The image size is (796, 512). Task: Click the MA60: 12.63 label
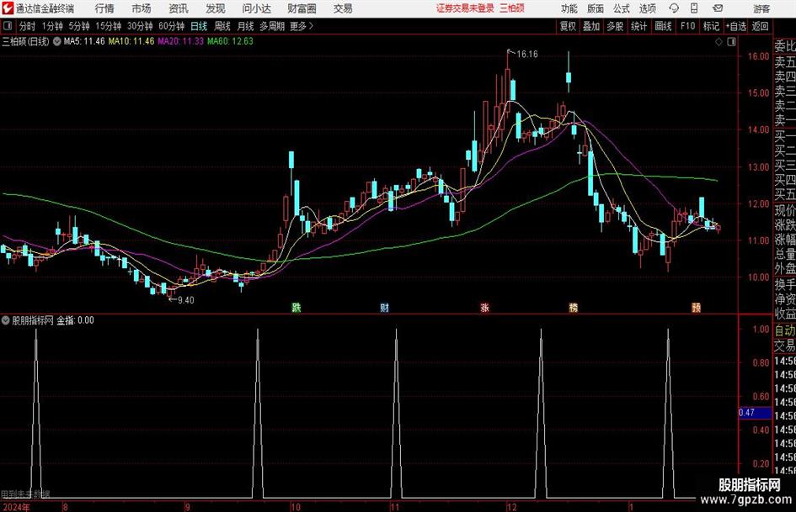pos(230,41)
